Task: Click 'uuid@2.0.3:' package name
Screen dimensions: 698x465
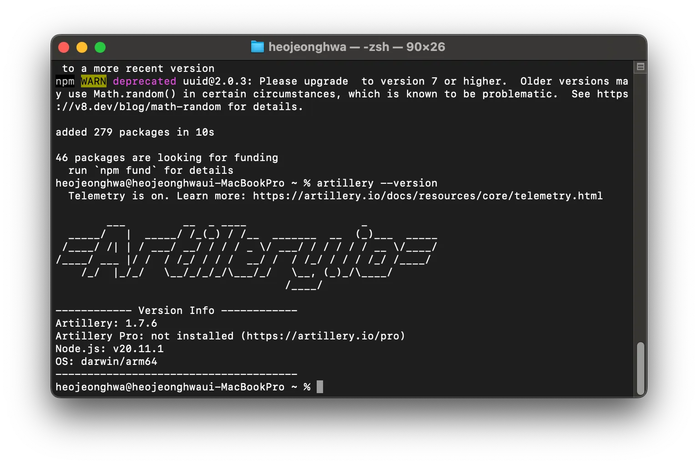Action: pos(217,81)
